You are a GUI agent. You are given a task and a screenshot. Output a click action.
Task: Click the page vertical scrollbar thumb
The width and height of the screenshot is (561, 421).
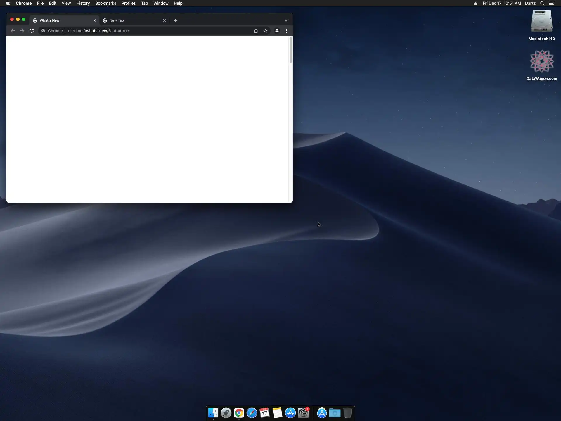[x=290, y=50]
